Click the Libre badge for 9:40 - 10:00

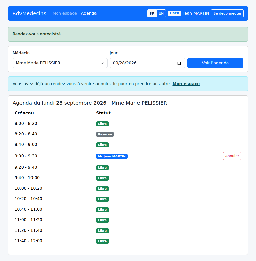point(102,178)
